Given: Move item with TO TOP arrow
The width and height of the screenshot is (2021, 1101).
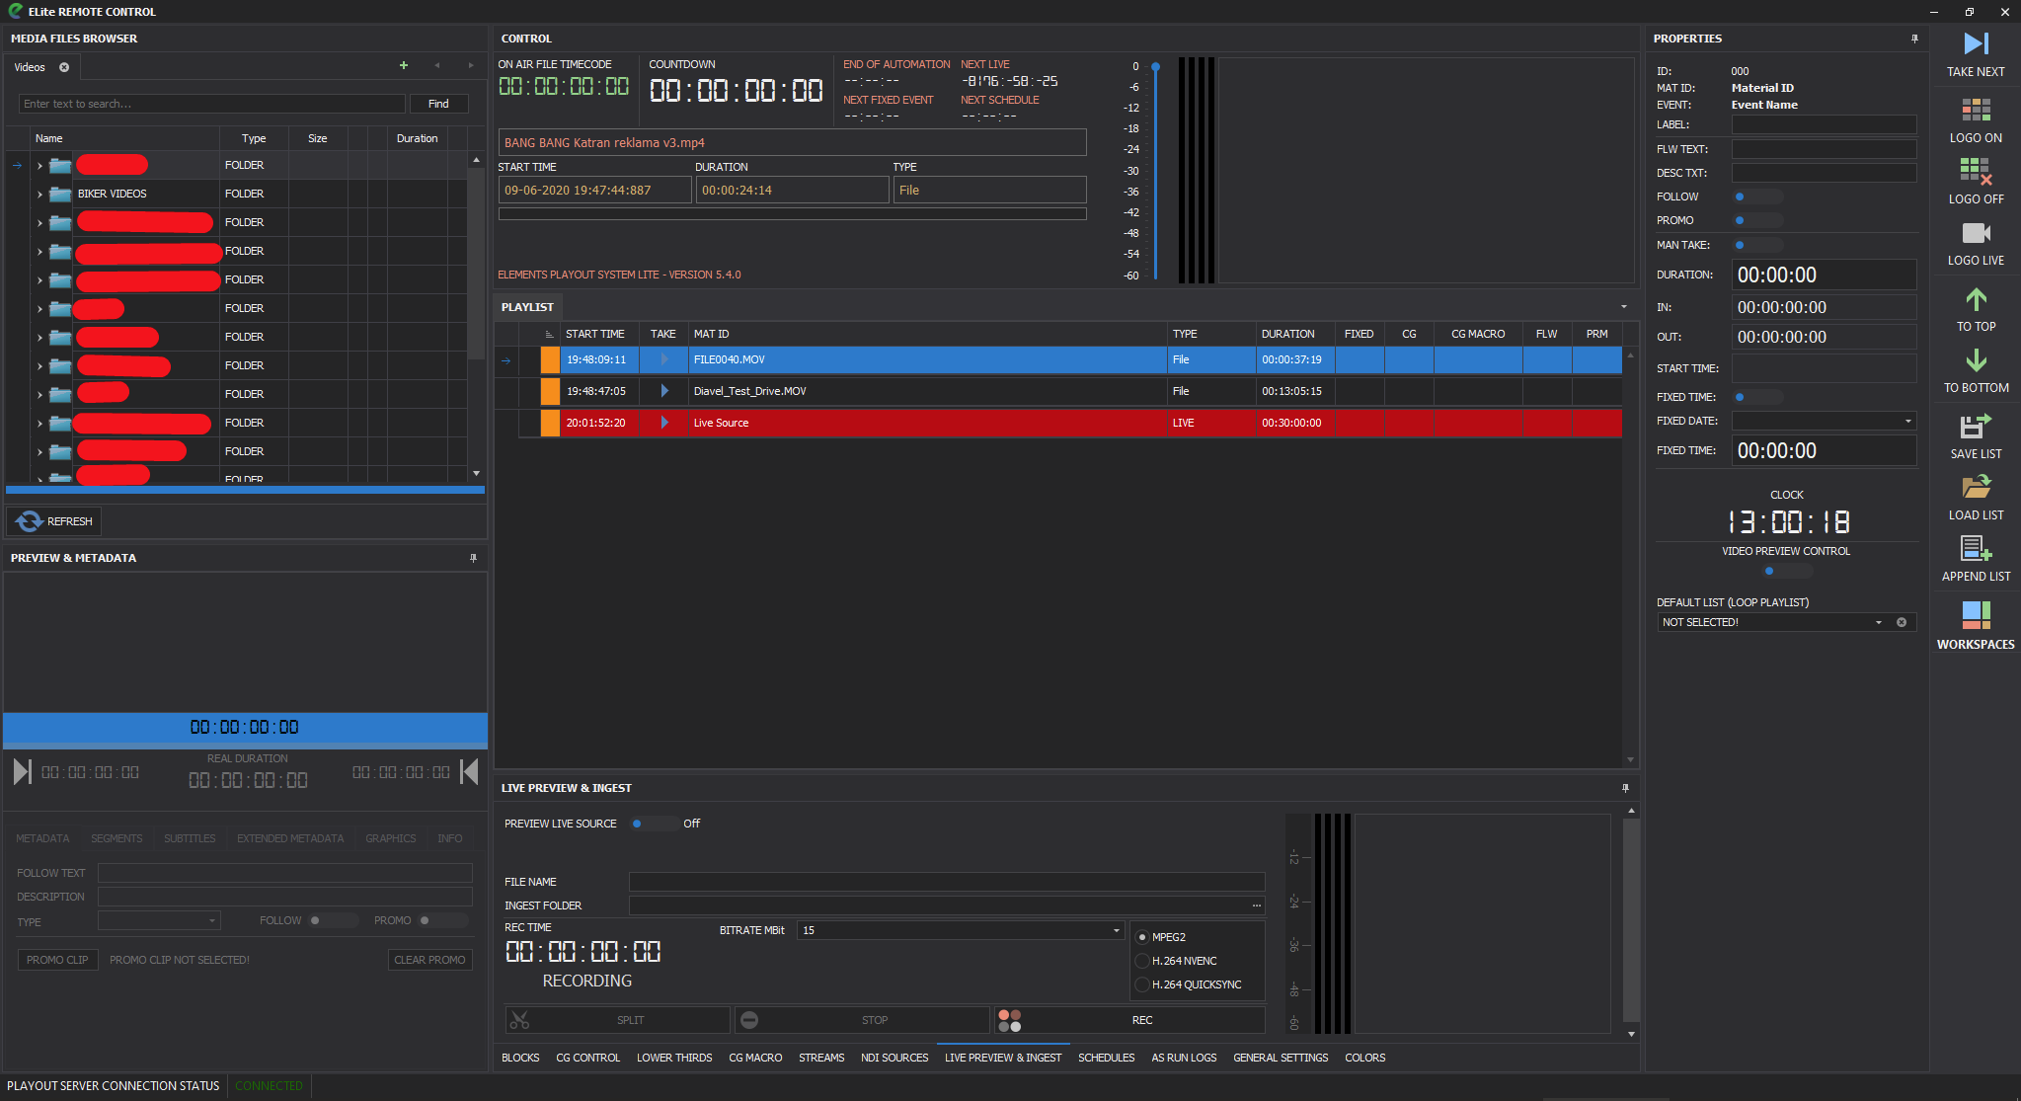Looking at the screenshot, I should 1976,299.
